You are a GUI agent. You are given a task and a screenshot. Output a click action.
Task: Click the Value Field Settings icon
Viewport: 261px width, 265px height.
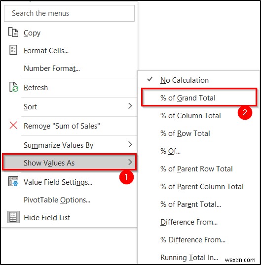click(13, 181)
